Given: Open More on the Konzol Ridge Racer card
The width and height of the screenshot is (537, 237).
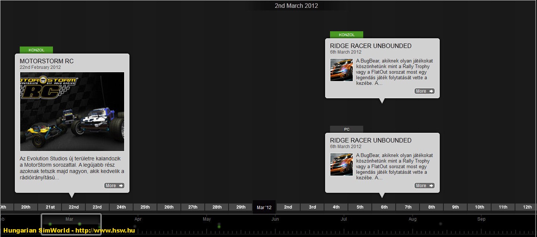Looking at the screenshot, I should click(x=424, y=91).
